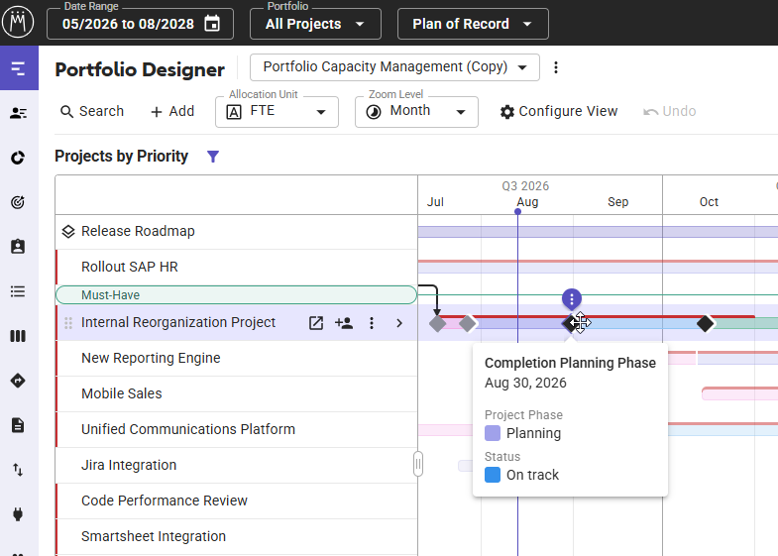Click the first gray milestone diamond
Image resolution: width=778 pixels, height=556 pixels.
click(x=438, y=323)
